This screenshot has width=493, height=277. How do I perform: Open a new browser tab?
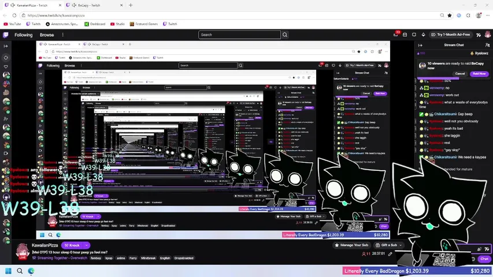[x=131, y=5]
